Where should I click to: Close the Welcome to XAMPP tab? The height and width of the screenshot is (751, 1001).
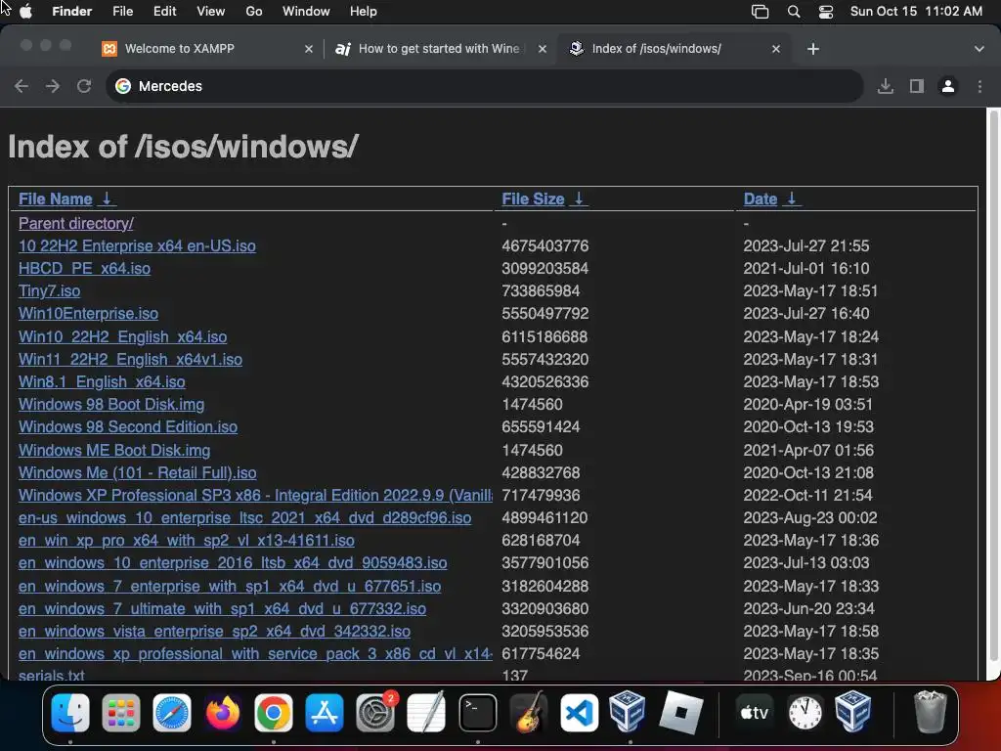[309, 49]
